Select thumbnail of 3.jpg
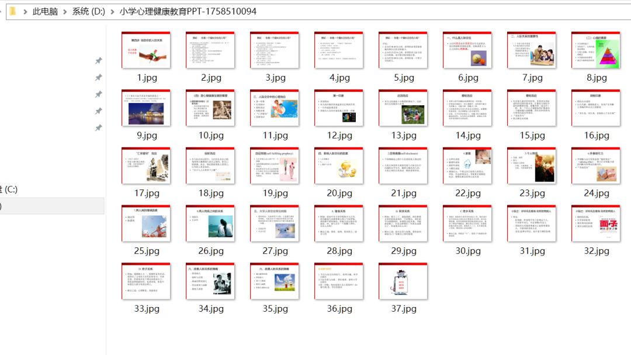This screenshot has height=355, width=631. pyautogui.click(x=275, y=50)
